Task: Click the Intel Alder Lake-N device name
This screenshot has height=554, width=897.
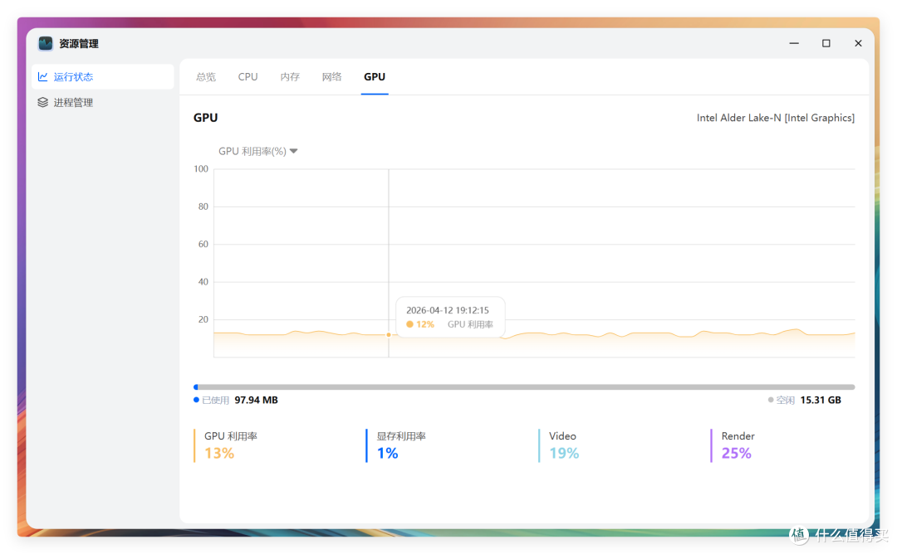Action: point(776,118)
